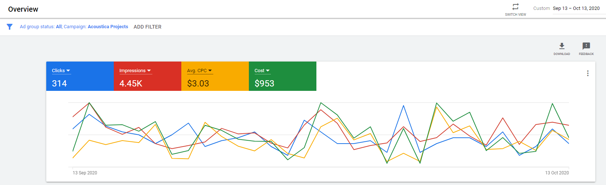Download the overview chart data

click(x=562, y=46)
